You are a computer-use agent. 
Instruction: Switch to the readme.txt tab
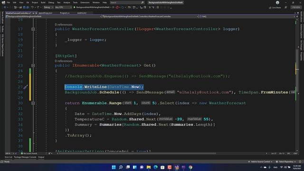[82, 13]
